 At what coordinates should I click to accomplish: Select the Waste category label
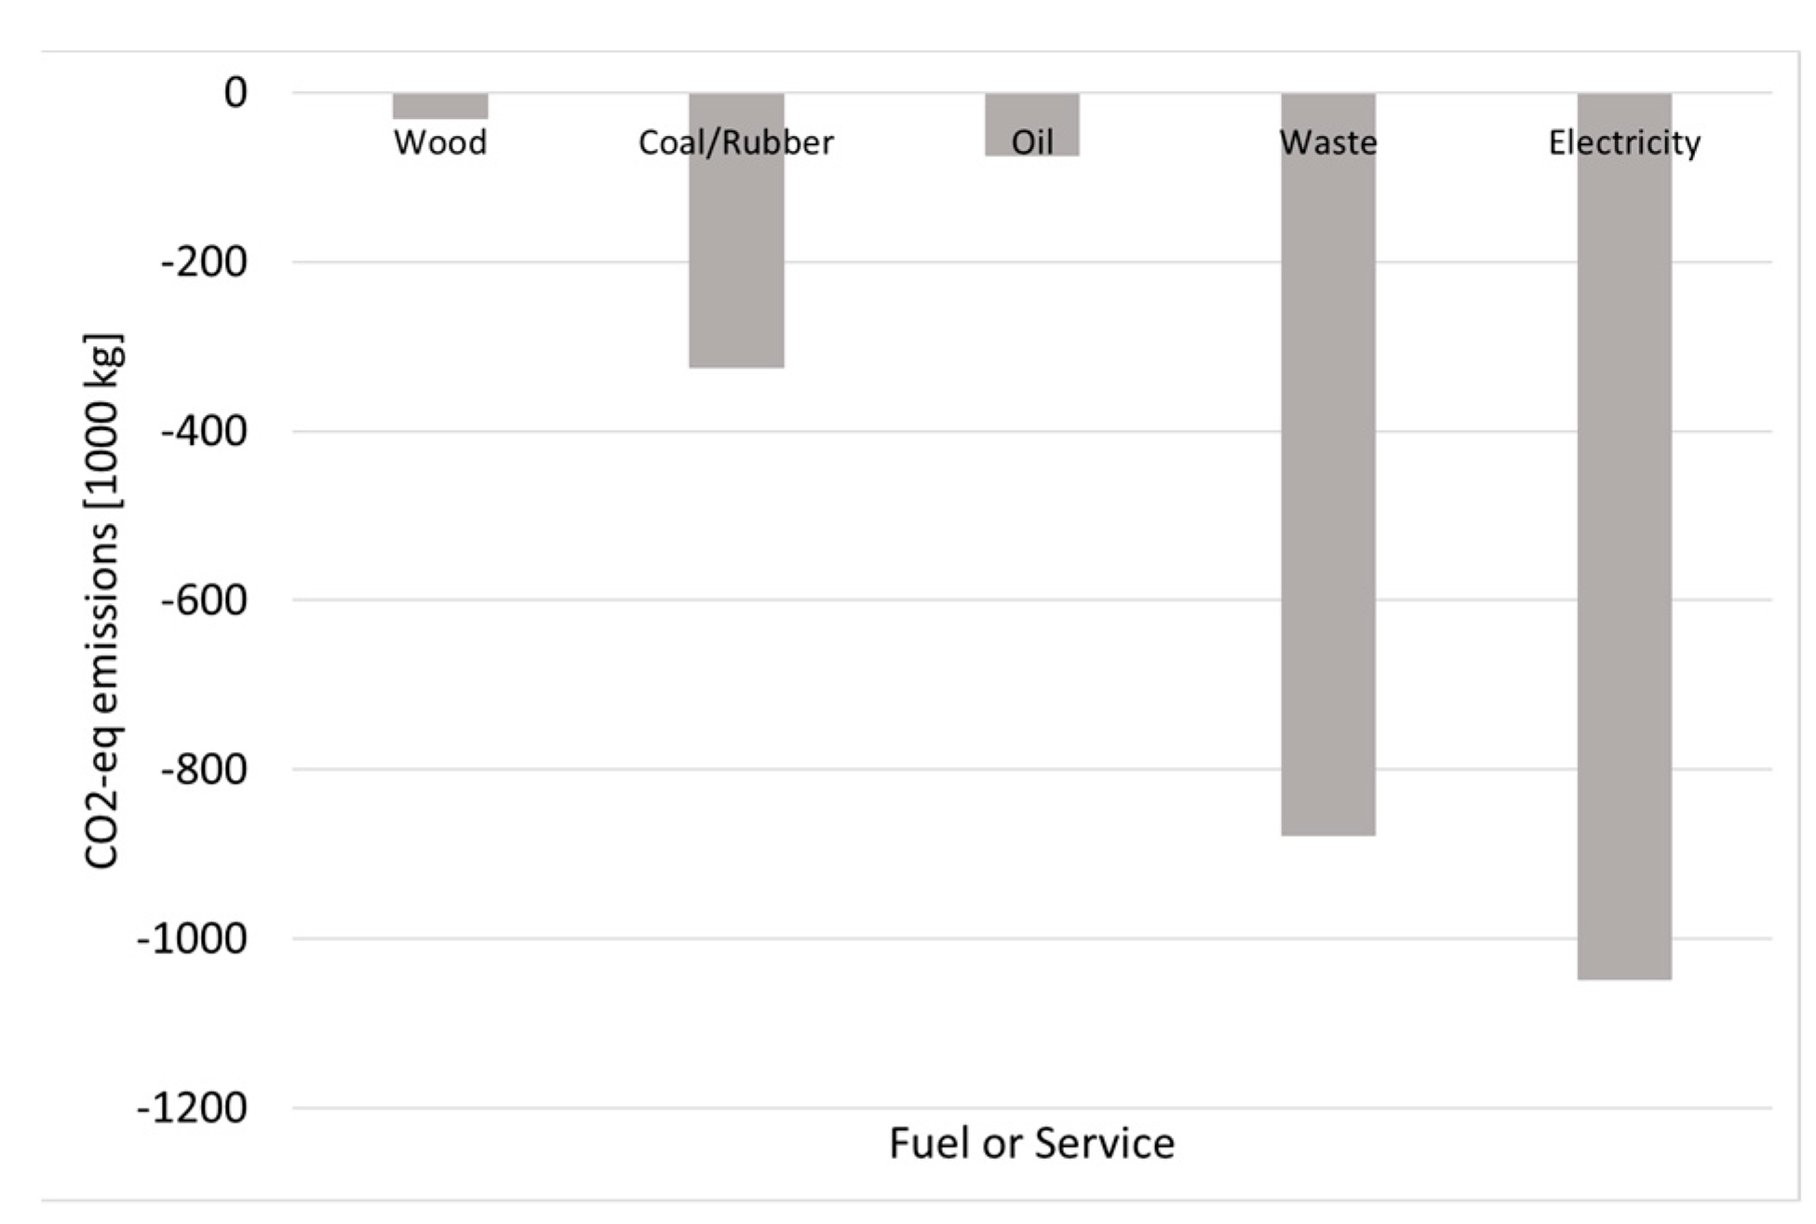coord(1328,143)
